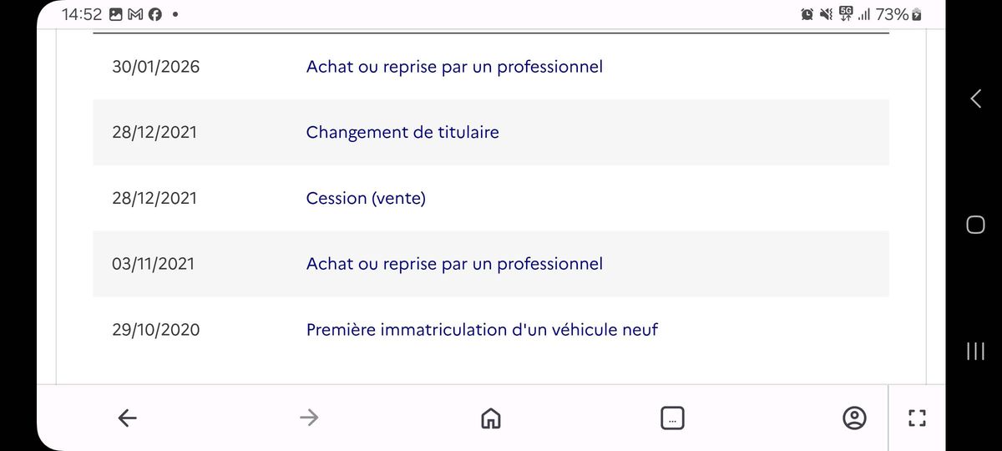This screenshot has width=1002, height=451.
Task: Tap the Gmail notification icon
Action: (134, 15)
